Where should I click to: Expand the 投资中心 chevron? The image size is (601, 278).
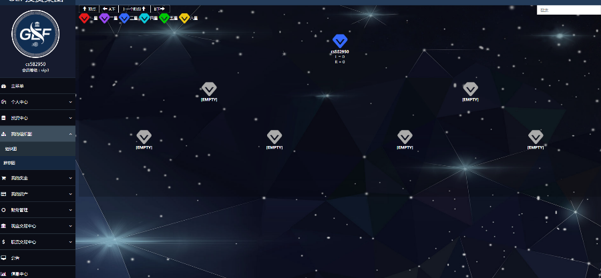coord(71,118)
